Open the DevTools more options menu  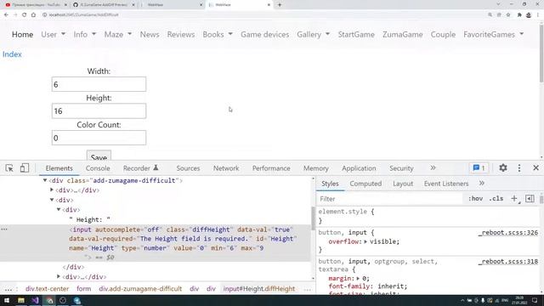(519, 168)
